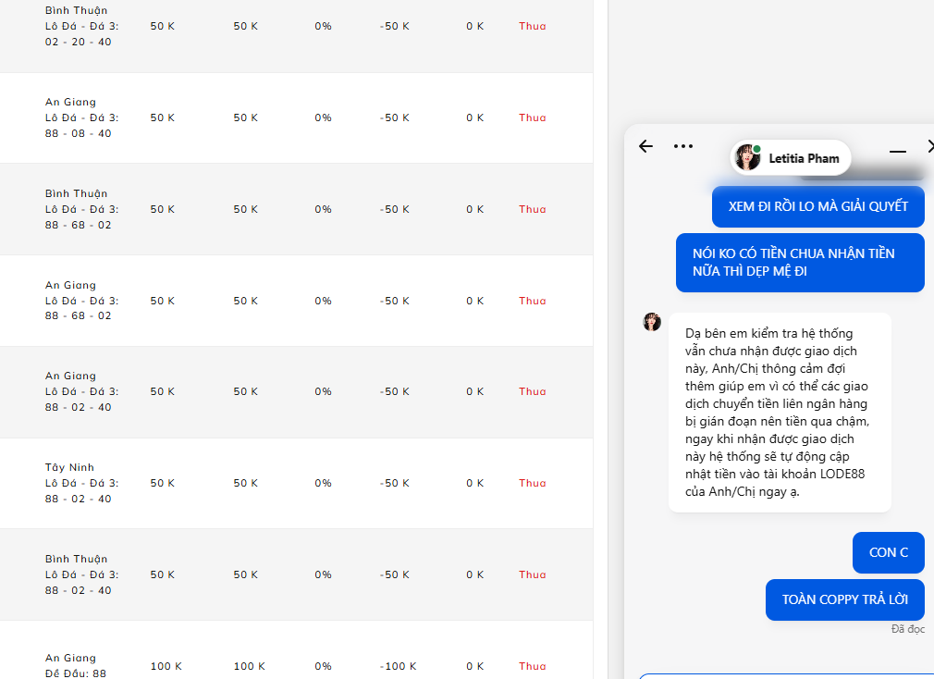The image size is (934, 679).
Task: Click the green online status dot
Action: click(x=756, y=149)
